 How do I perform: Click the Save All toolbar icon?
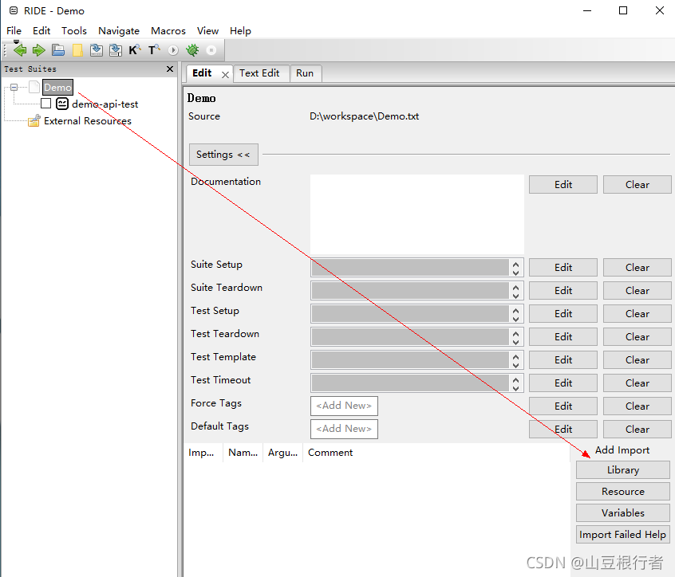(116, 50)
